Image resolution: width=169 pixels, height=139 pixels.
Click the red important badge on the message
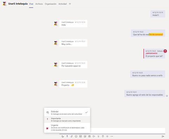coord(165,51)
